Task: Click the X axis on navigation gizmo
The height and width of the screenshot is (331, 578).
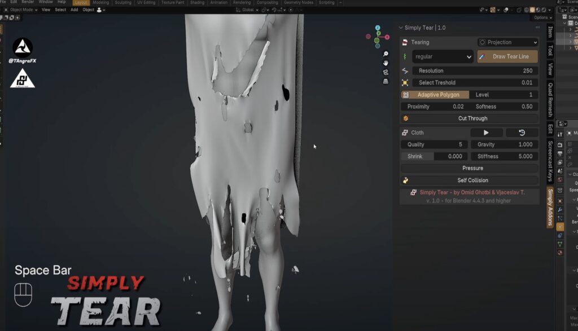Action: coord(387,37)
